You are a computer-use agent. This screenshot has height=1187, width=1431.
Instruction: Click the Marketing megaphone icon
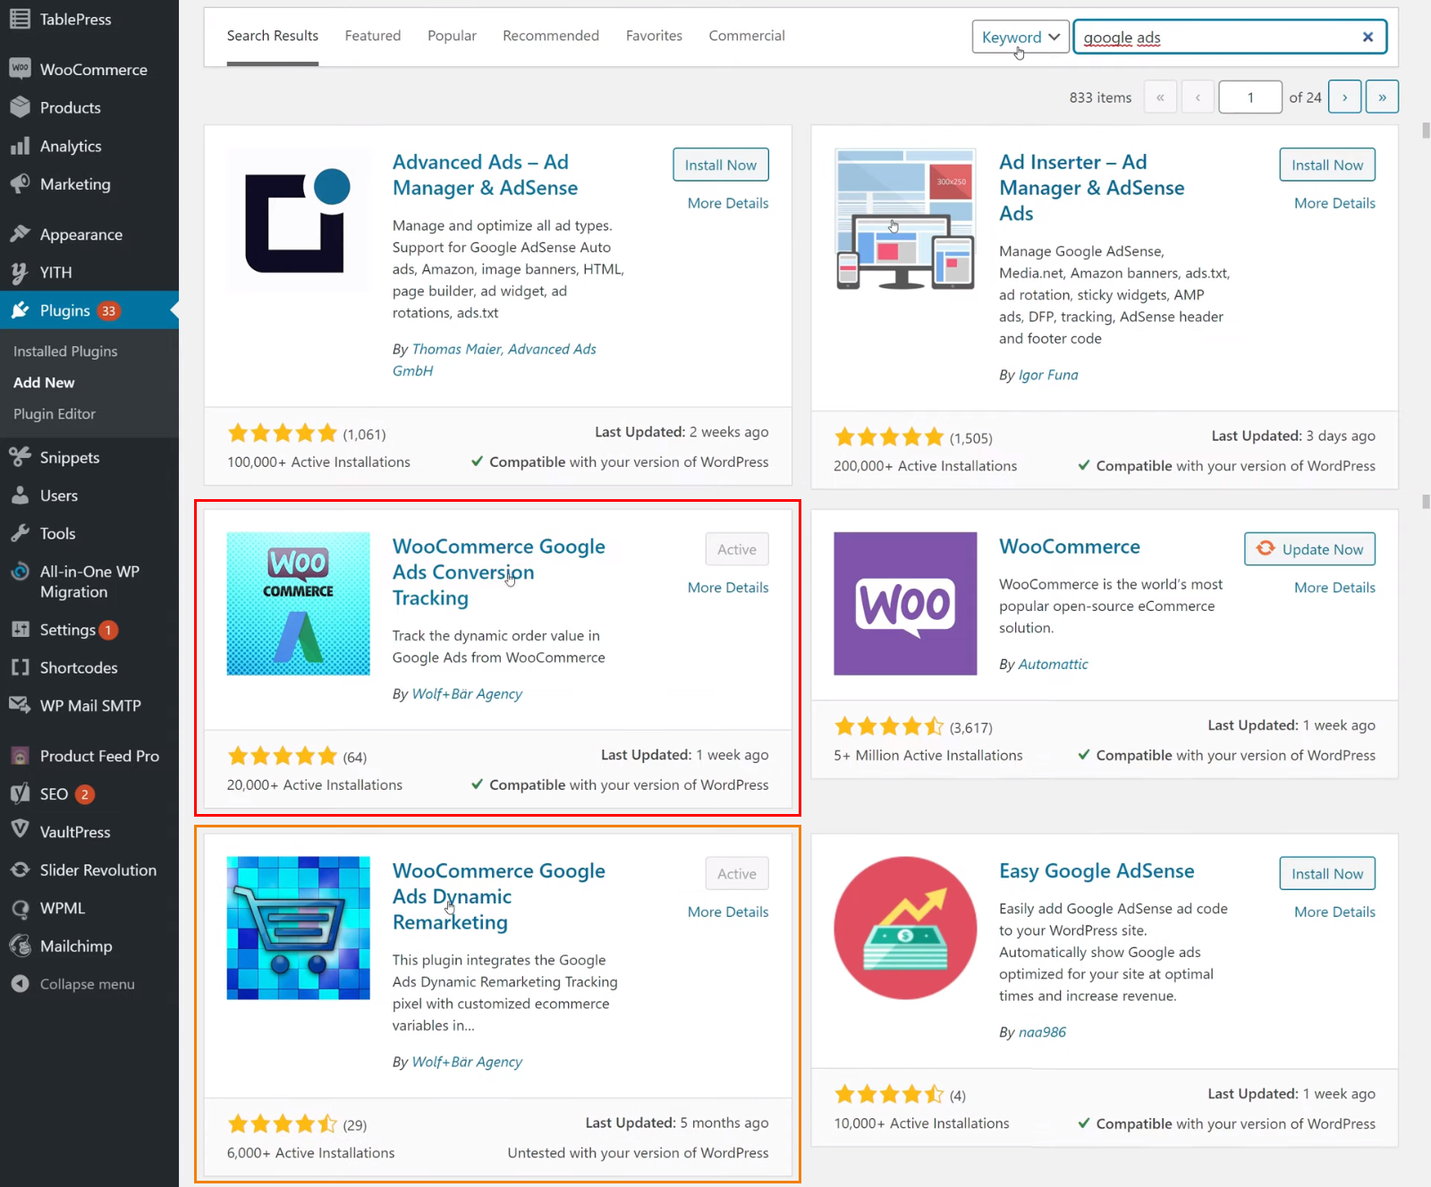pos(20,183)
